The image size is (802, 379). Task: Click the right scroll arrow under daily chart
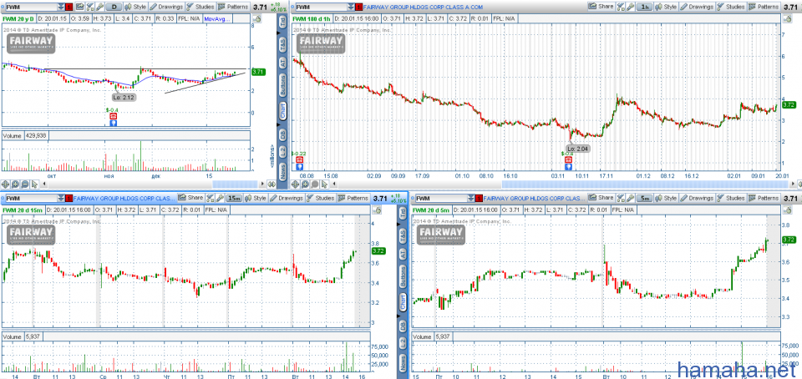click(262, 184)
